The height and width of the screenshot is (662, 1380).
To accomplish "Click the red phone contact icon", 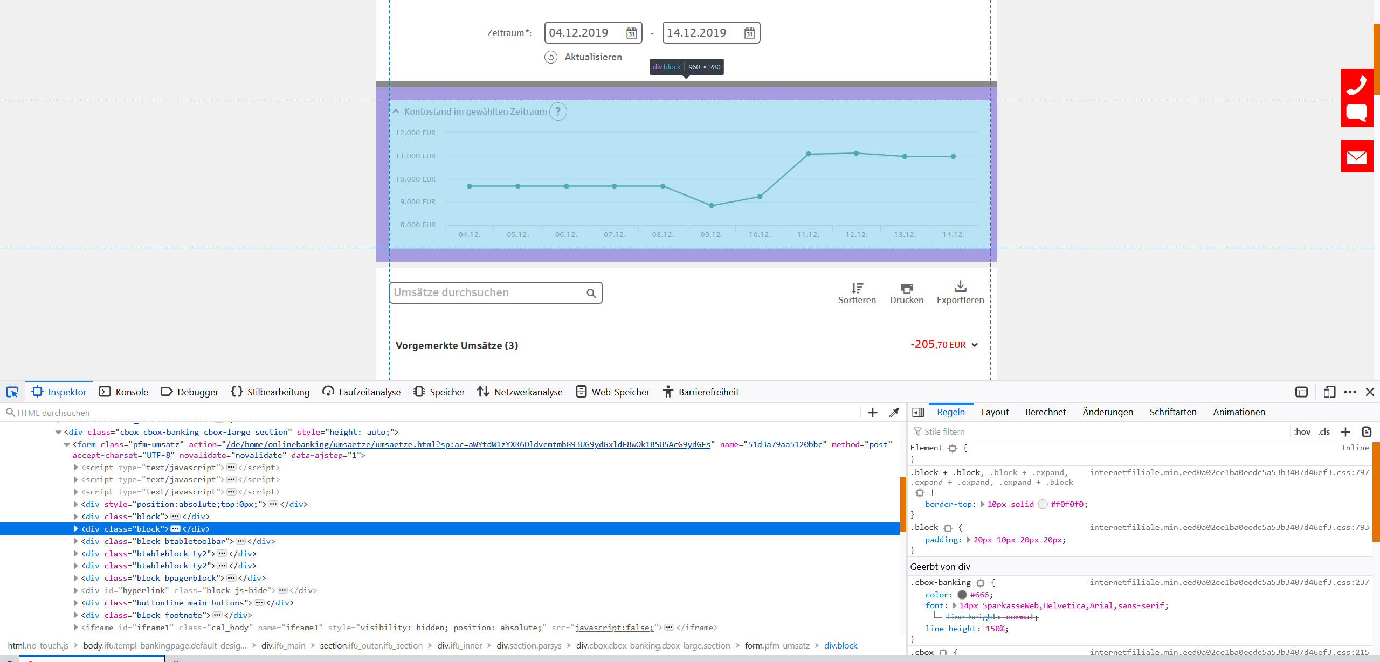I will tap(1356, 85).
